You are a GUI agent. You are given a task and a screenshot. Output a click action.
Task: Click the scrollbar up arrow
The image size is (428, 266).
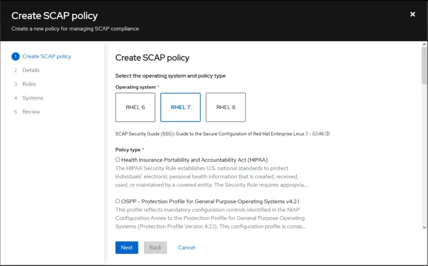[424, 44]
